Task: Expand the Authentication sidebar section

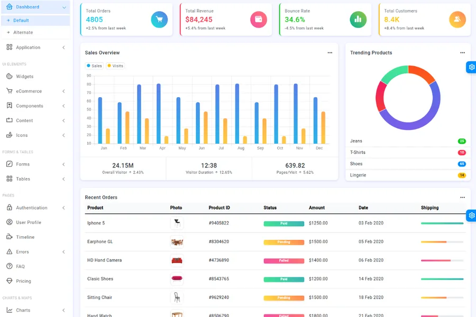Action: (63, 208)
